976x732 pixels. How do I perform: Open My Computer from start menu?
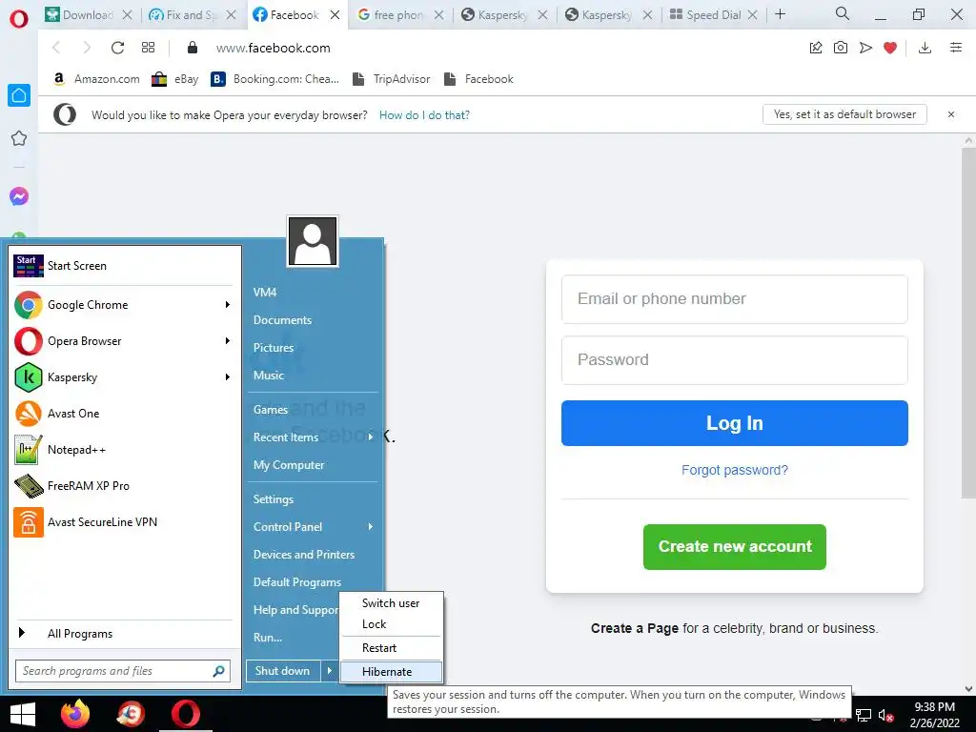point(289,465)
